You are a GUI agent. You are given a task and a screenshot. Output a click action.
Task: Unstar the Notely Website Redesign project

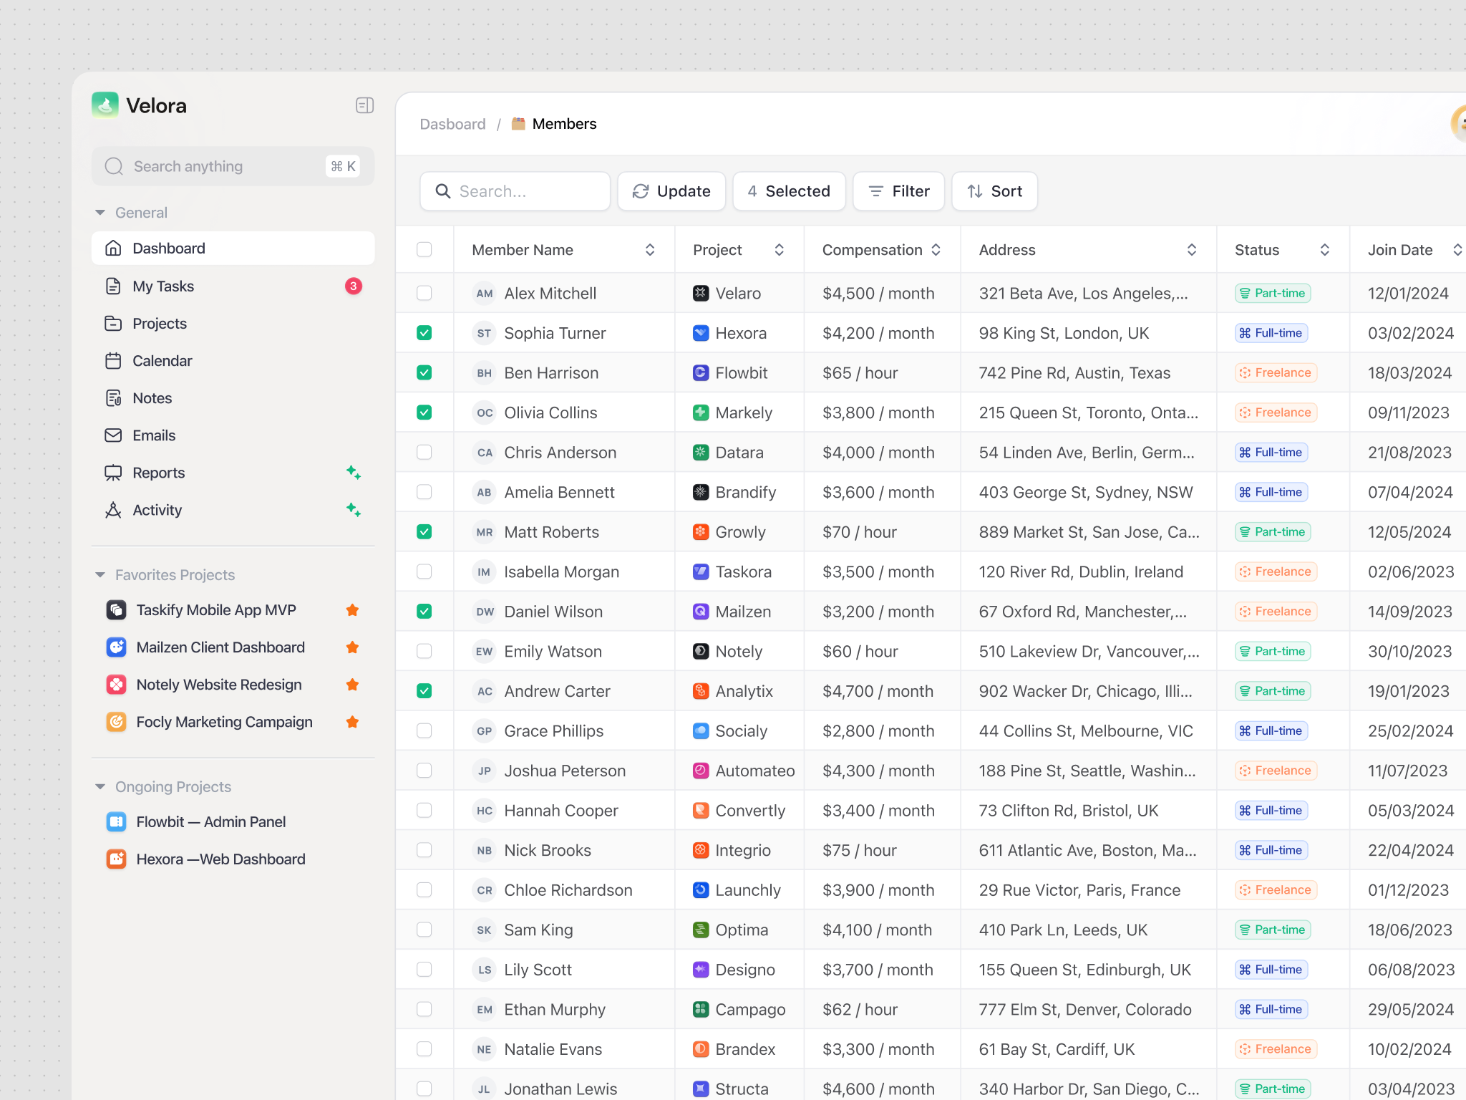click(x=352, y=684)
